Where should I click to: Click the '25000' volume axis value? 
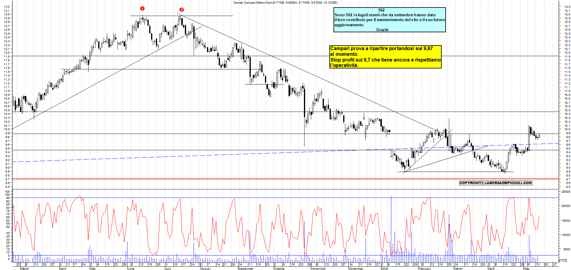[566, 192]
